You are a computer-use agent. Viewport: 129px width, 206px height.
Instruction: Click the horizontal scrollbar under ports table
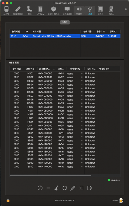pos(51,176)
